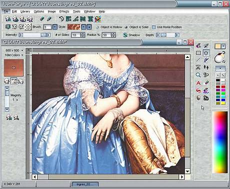The height and width of the screenshot is (189, 230).
Task: Open the Window menu
Action: coord(89,11)
